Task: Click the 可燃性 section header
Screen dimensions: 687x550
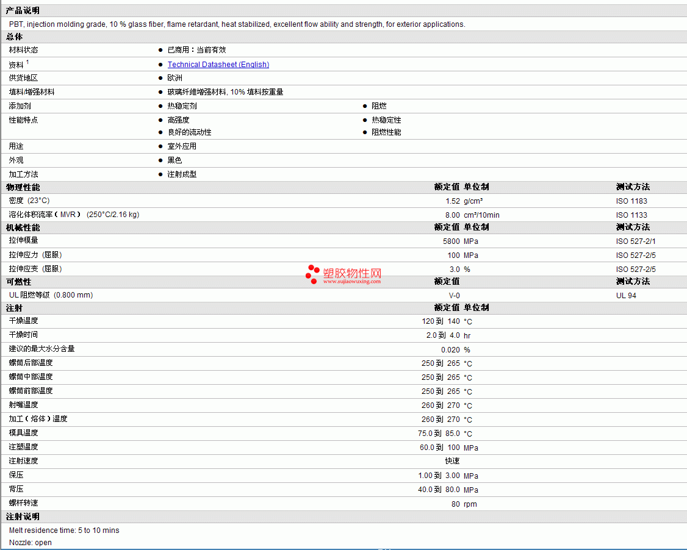Action: [18, 282]
